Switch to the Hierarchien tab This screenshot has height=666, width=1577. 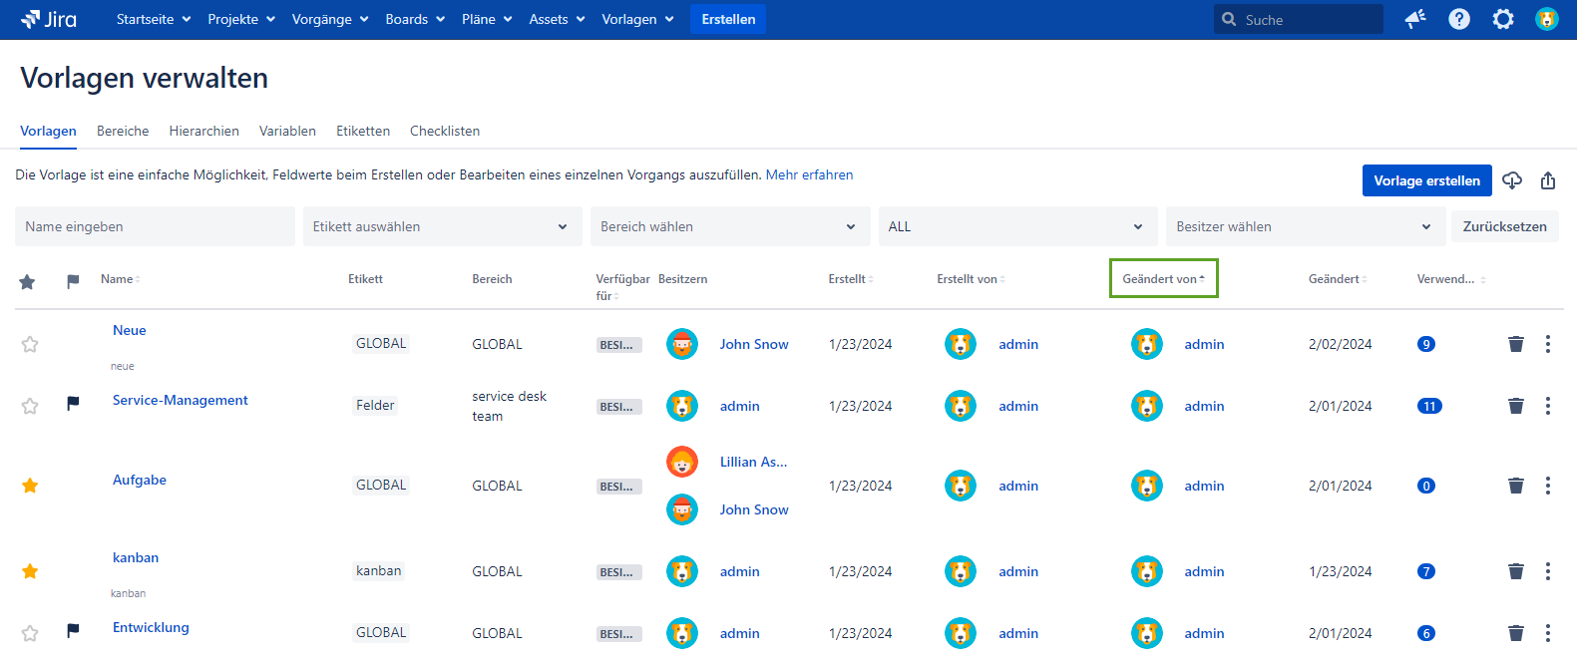[203, 131]
